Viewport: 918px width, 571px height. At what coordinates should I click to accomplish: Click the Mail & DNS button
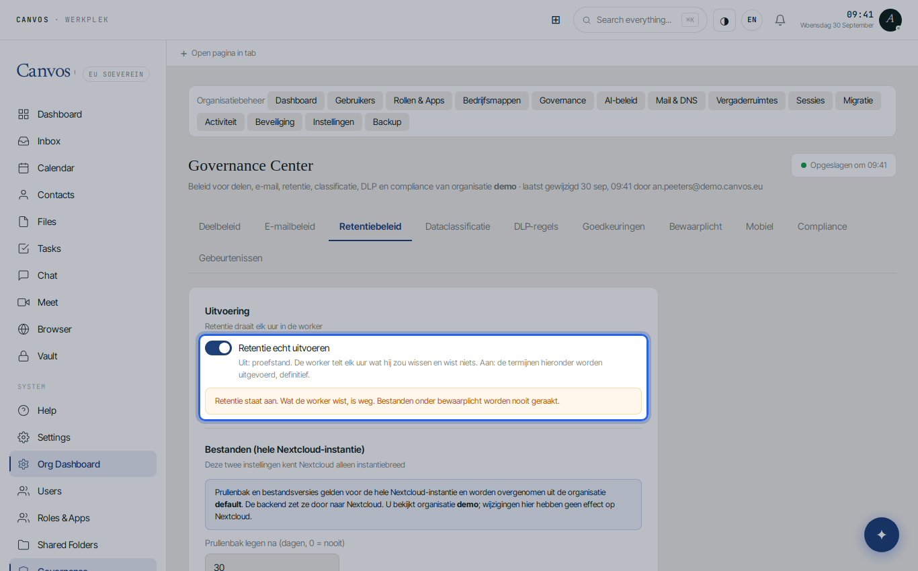click(x=677, y=101)
